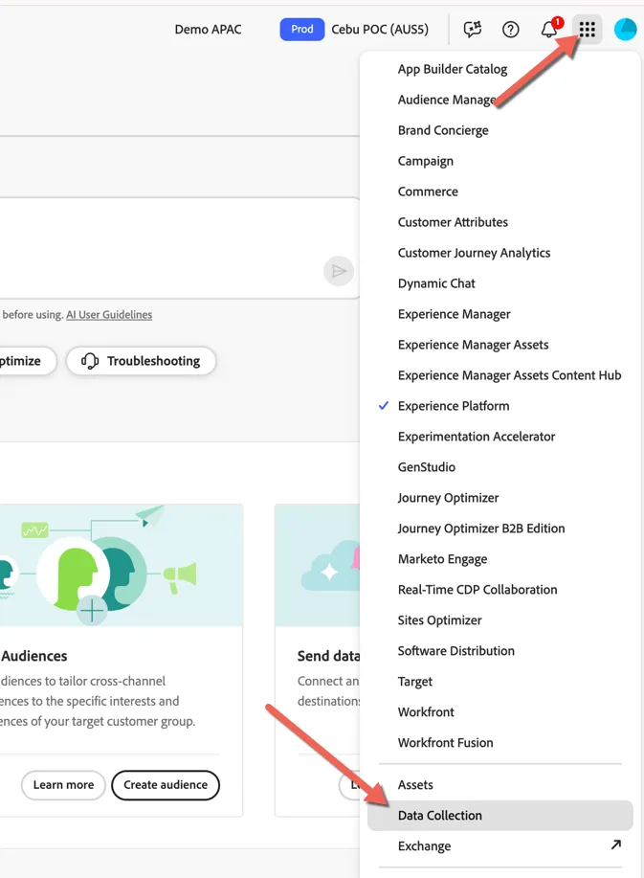Image resolution: width=644 pixels, height=878 pixels.
Task: Switch to Target
Action: click(415, 682)
